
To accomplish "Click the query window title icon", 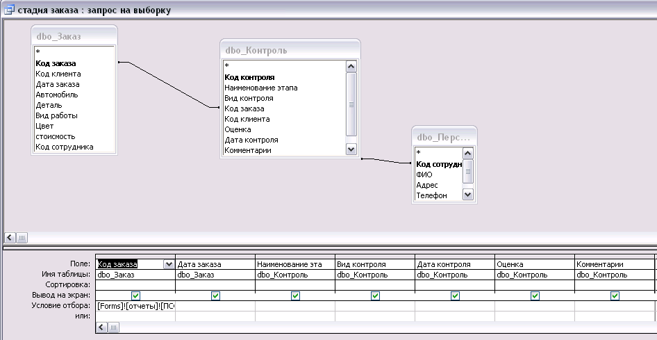I will (9, 9).
